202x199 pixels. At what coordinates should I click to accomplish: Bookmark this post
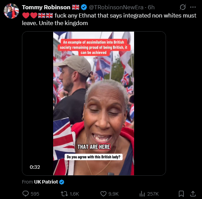click(x=181, y=194)
